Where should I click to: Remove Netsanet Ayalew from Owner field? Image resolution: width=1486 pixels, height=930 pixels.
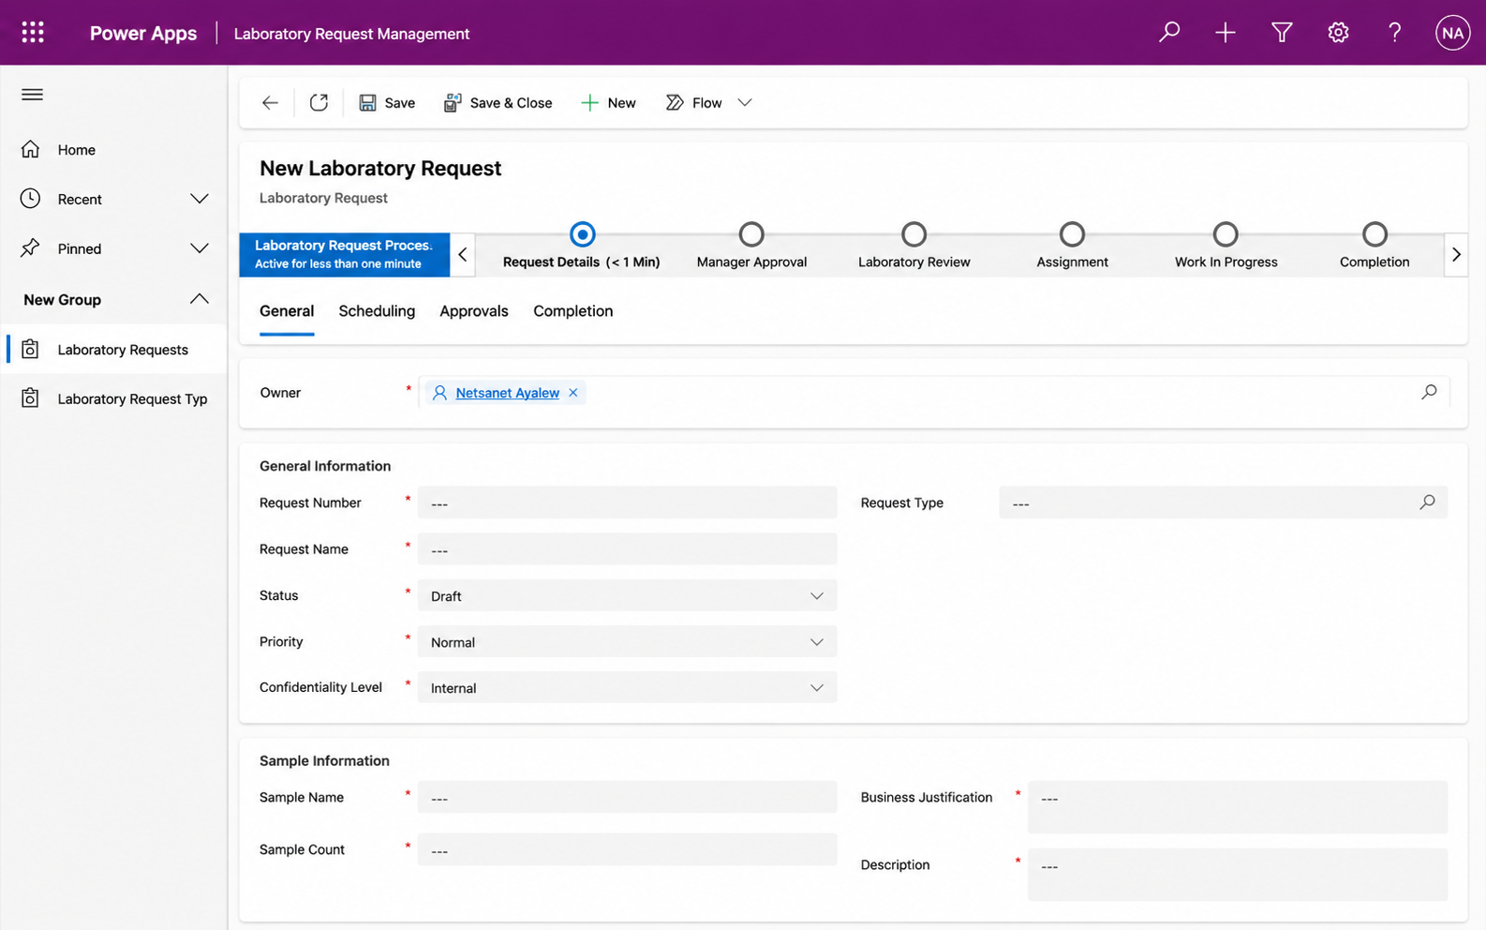tap(573, 393)
